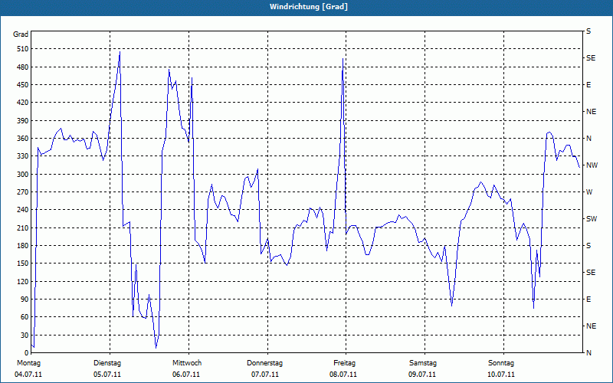Select the Grad unit label on y-axis
Image resolution: width=613 pixels, height=383 pixels.
pos(21,34)
